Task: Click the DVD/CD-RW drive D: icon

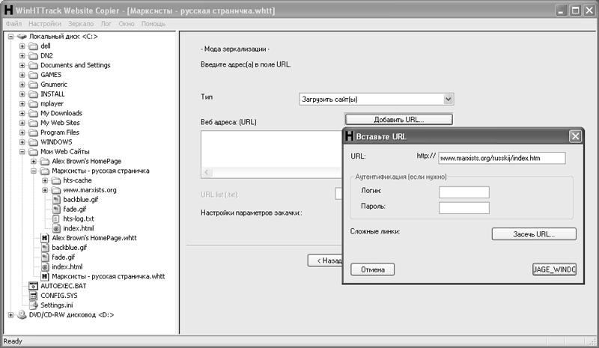Action: pos(22,315)
